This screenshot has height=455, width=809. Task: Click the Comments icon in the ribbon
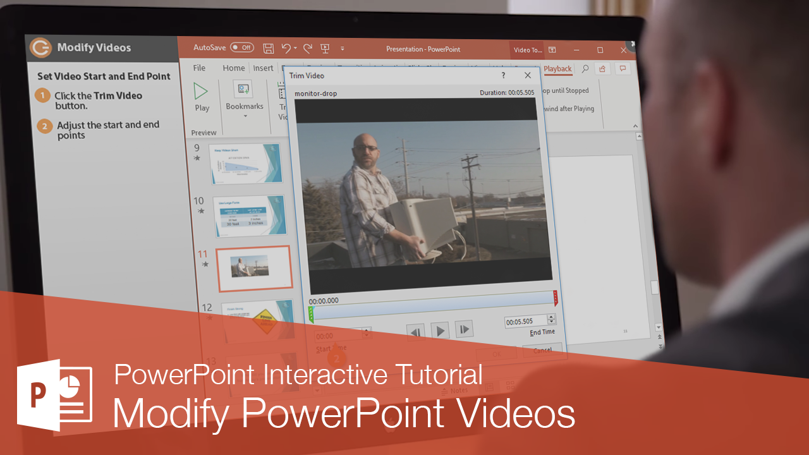[x=623, y=69]
